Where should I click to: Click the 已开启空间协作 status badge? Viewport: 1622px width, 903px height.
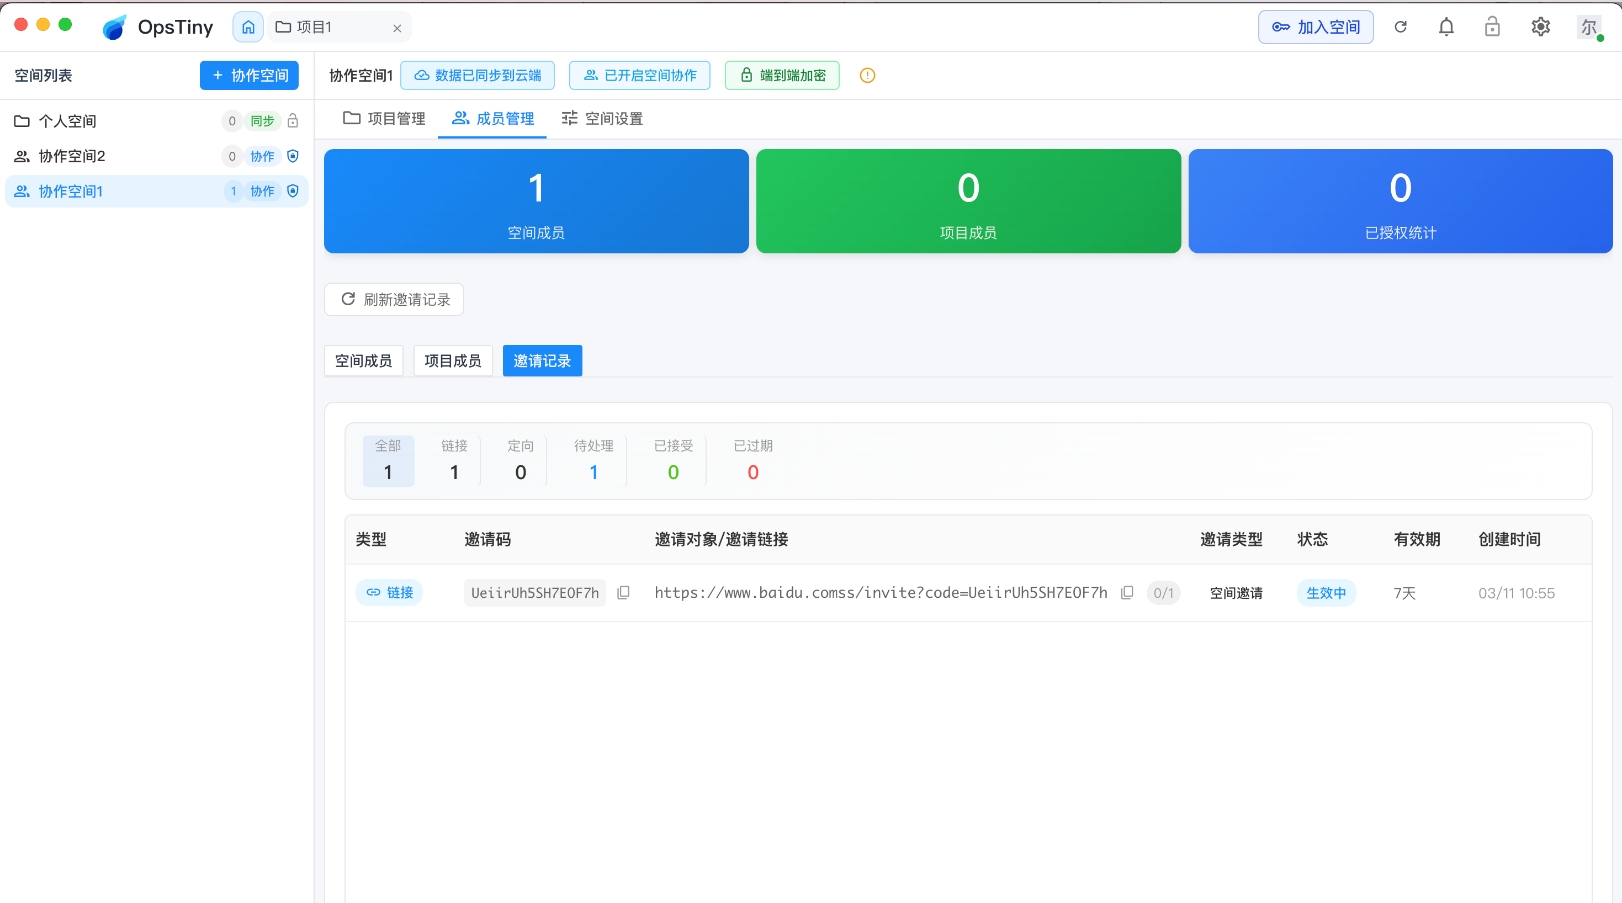[640, 76]
